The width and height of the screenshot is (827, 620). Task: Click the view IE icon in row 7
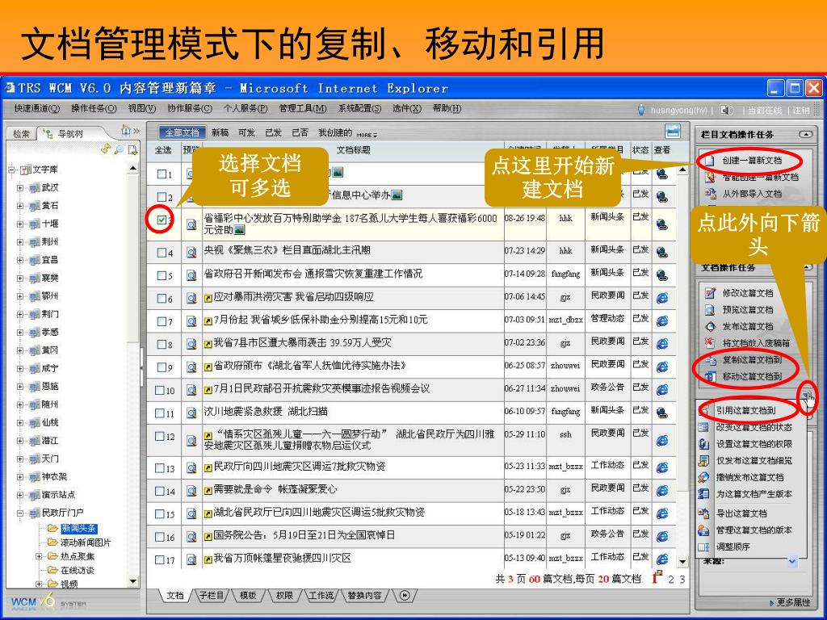[662, 321]
